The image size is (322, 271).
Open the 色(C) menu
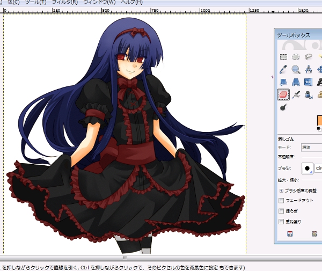pyautogui.click(x=13, y=2)
